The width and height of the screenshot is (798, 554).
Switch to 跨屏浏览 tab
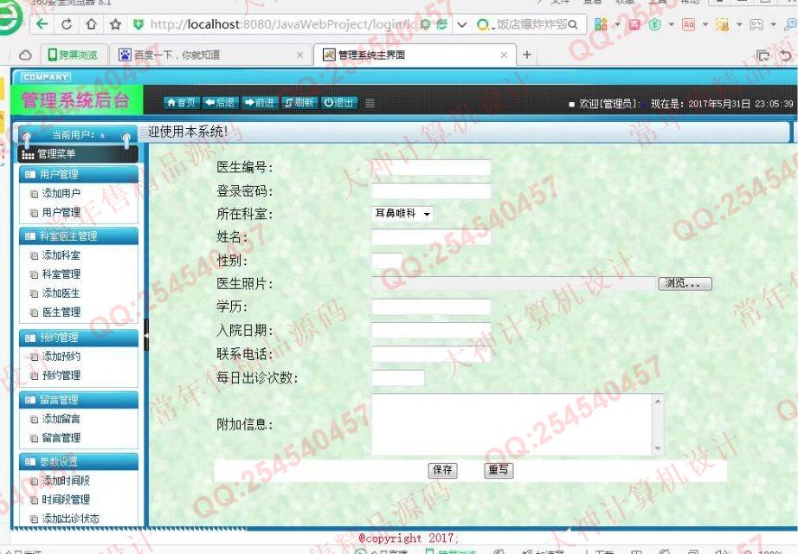pos(73,55)
